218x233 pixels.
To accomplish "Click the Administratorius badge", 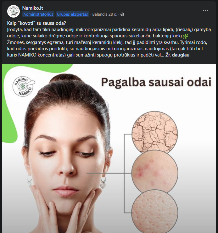I will [x=38, y=14].
